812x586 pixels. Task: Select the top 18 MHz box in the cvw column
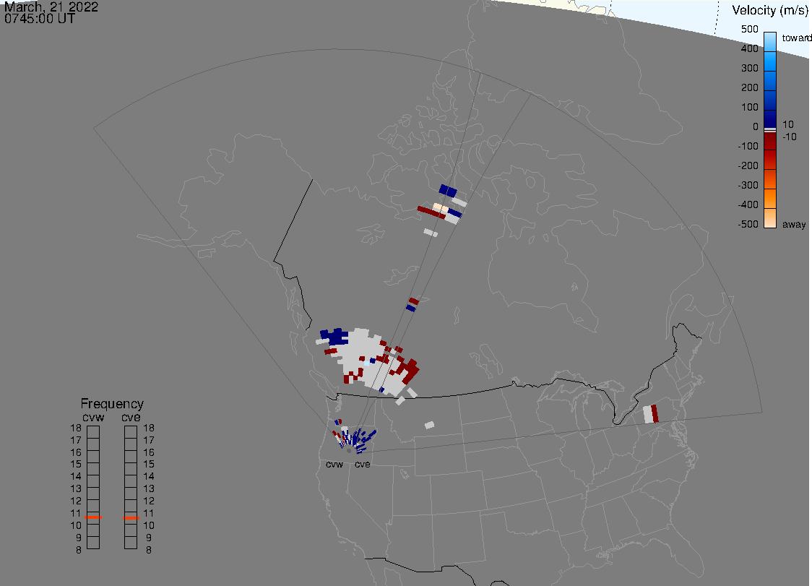coord(92,431)
